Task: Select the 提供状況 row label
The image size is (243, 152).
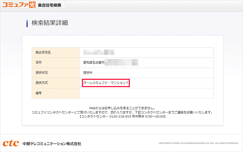Action: (42, 73)
